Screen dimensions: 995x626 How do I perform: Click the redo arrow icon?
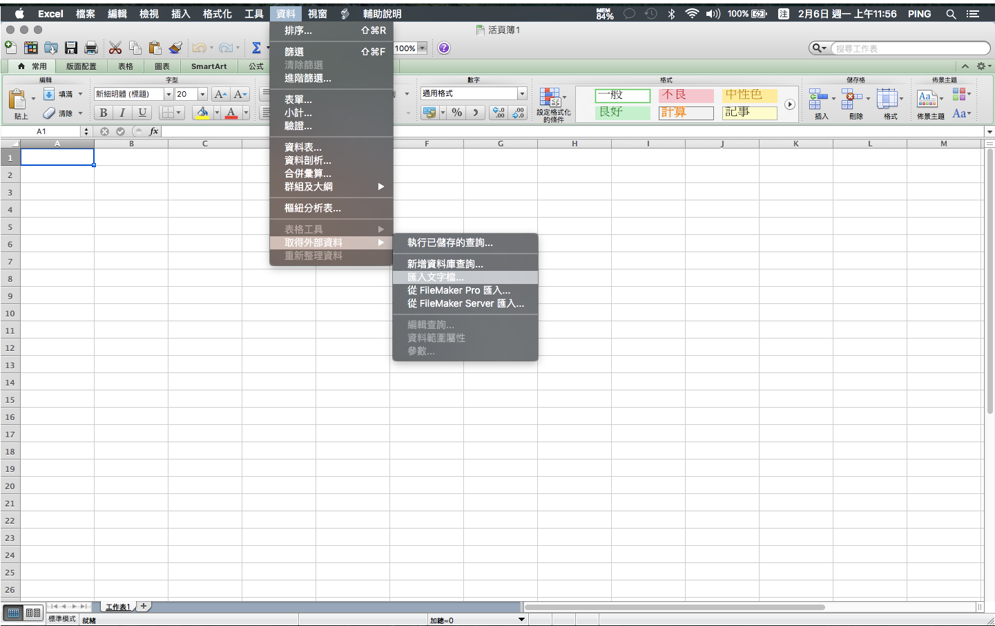point(226,48)
